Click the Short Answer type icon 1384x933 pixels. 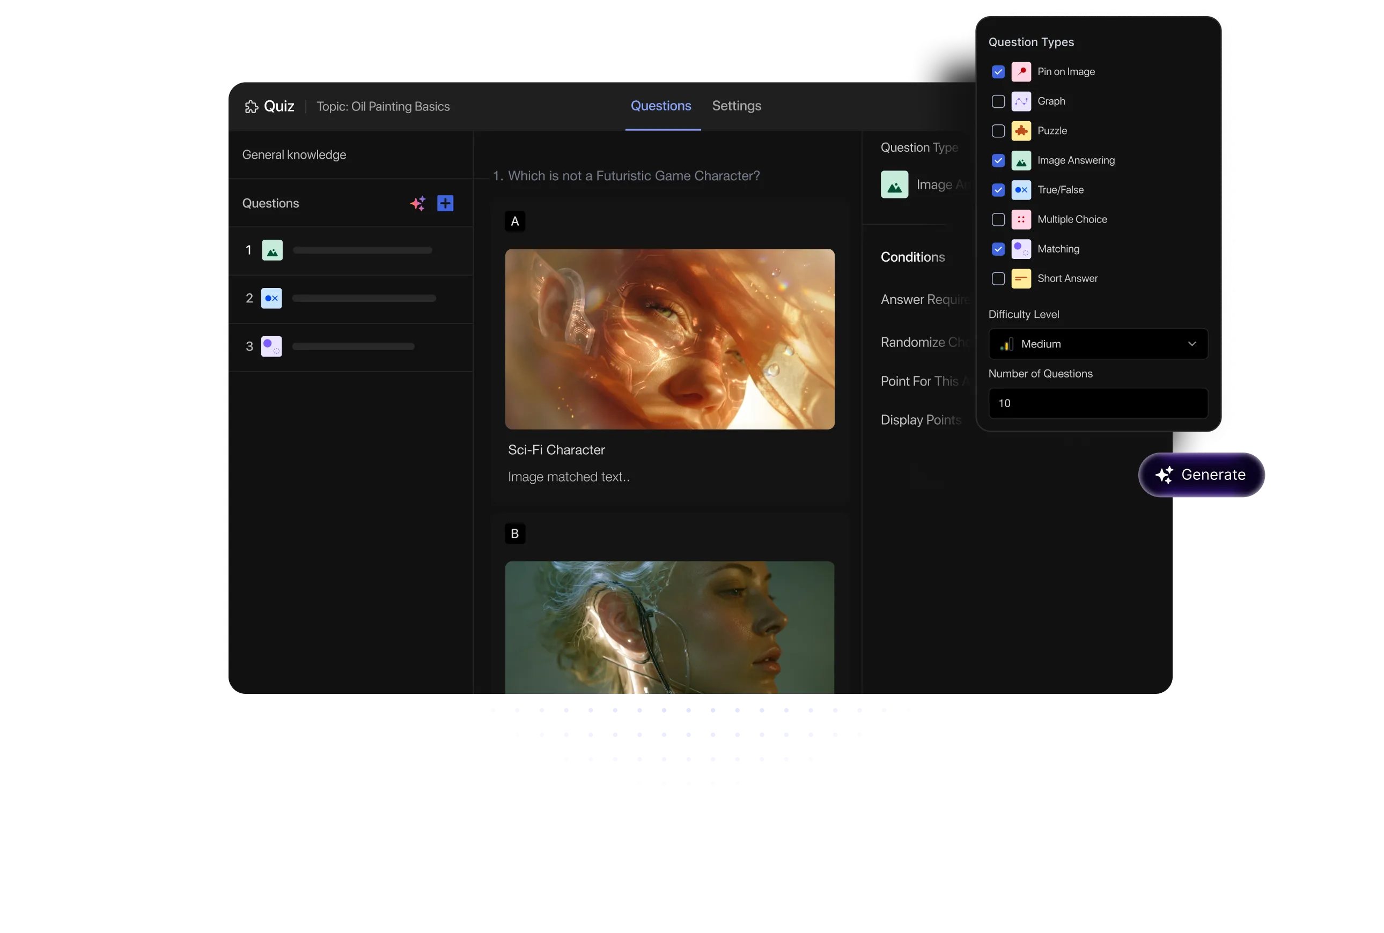pyautogui.click(x=1021, y=278)
